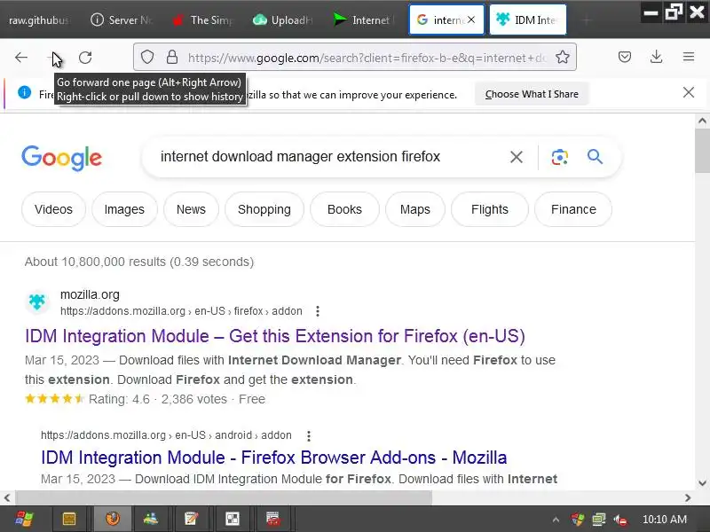Open the Firefox downloads panel
Image resolution: width=710 pixels, height=532 pixels.
click(656, 57)
